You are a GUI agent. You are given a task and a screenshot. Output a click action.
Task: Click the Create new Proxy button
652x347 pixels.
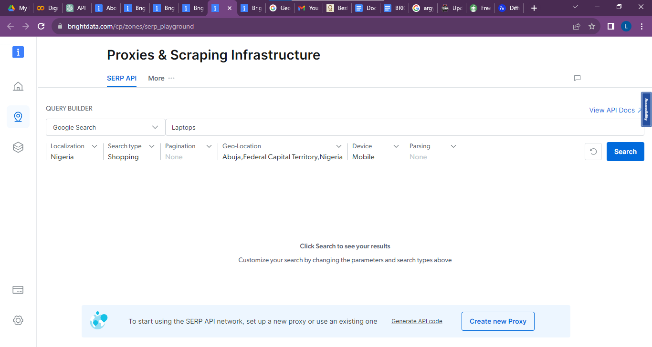498,321
